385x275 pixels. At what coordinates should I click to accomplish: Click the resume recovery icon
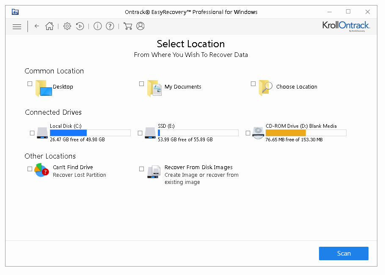(80, 26)
